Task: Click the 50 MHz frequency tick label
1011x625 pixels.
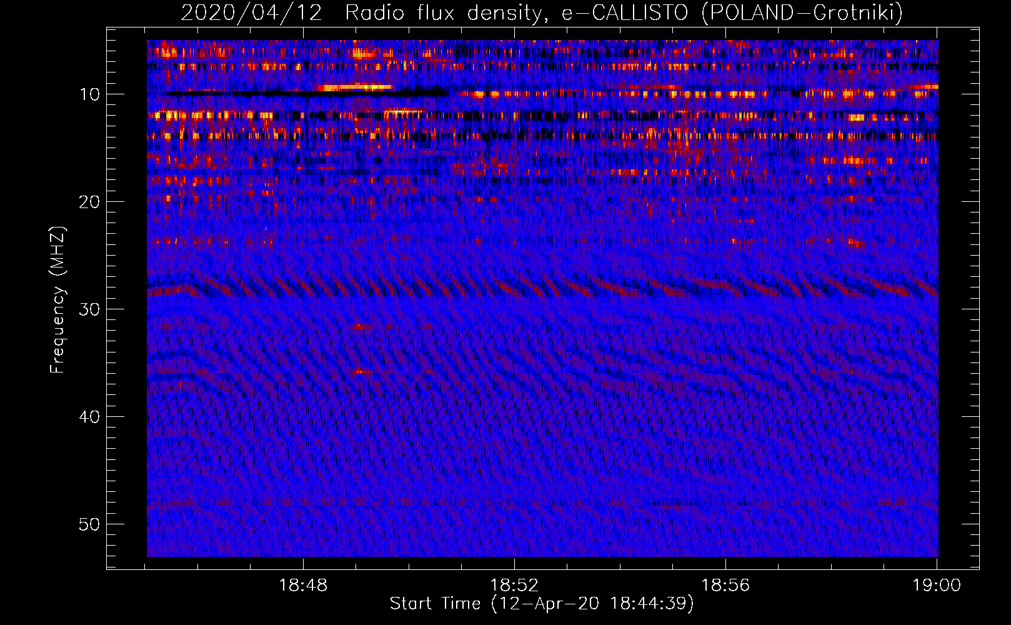Action: tap(89, 524)
